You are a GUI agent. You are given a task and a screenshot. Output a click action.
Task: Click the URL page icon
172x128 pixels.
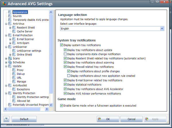pyautogui.click(x=14, y=78)
